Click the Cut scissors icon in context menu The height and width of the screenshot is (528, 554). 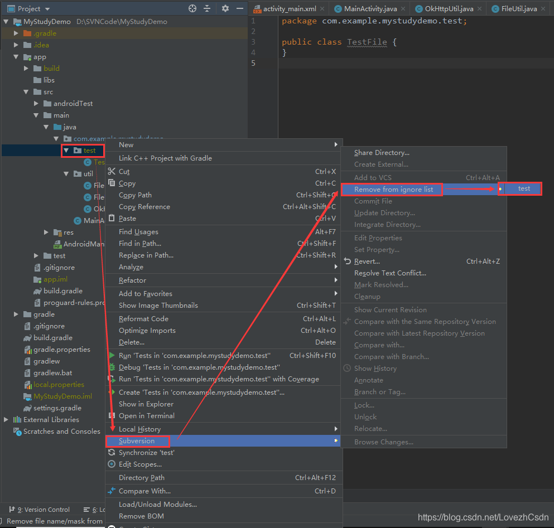click(x=112, y=172)
